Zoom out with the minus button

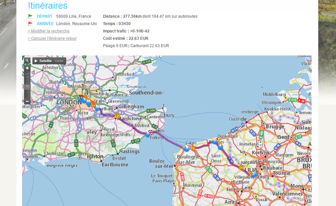[27, 101]
